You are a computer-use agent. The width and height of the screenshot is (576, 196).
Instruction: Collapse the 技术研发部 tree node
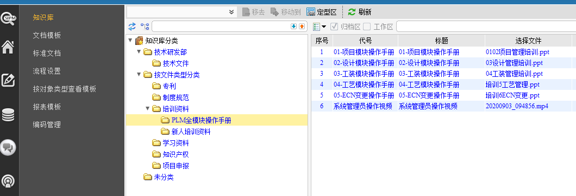tap(139, 51)
